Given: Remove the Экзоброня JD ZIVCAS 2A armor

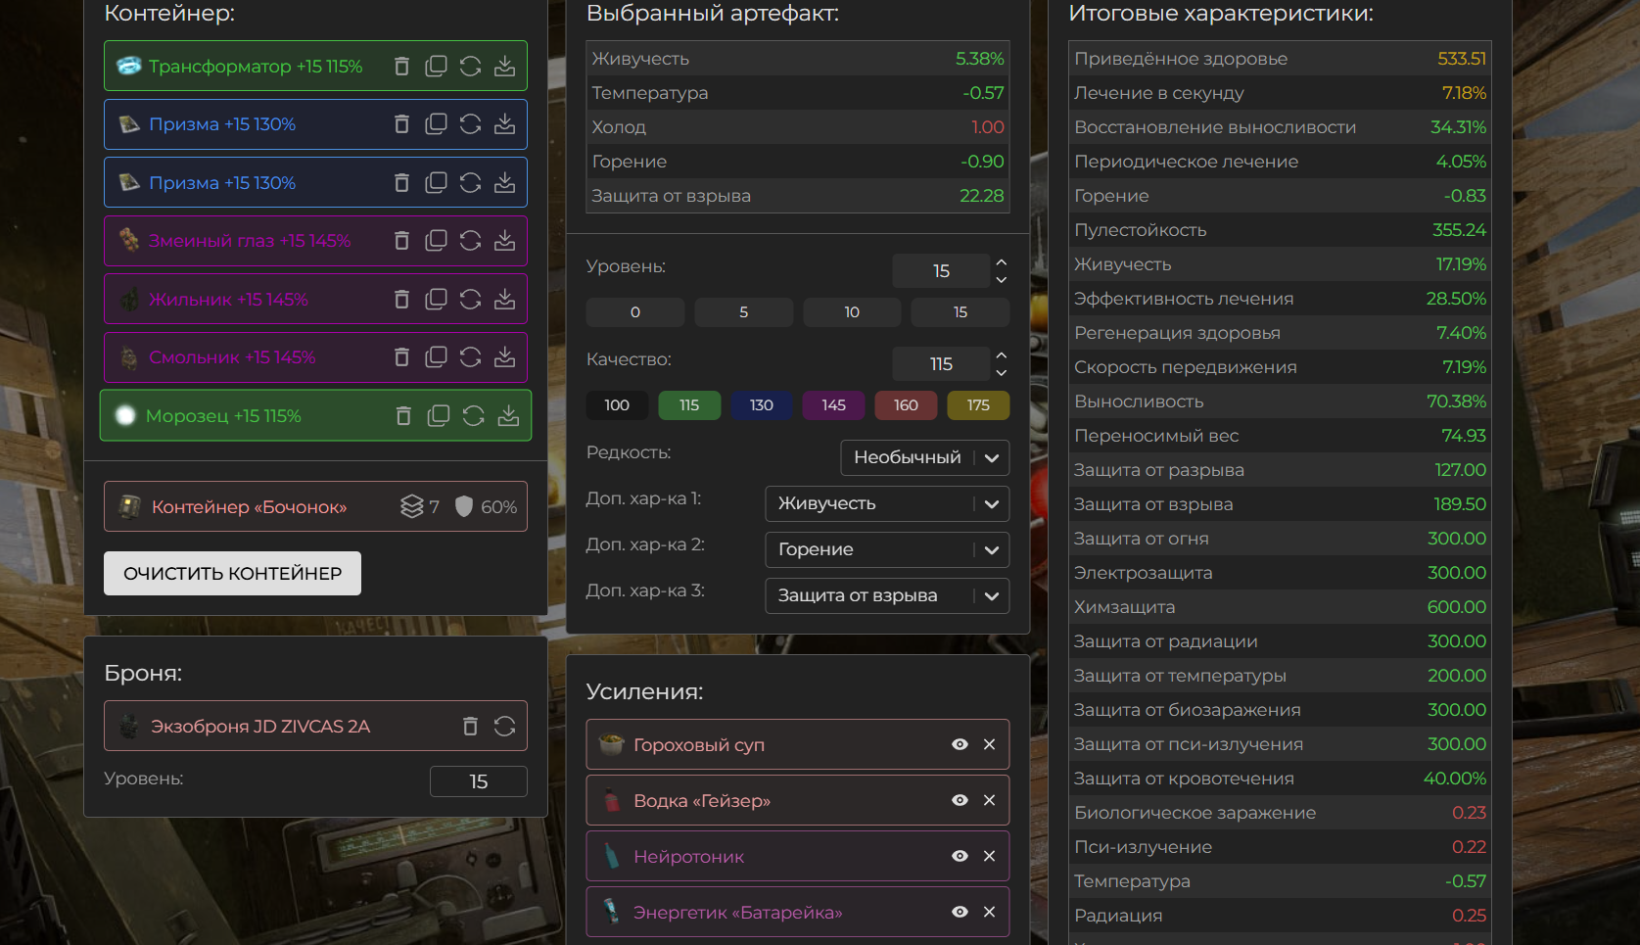Looking at the screenshot, I should 470,727.
